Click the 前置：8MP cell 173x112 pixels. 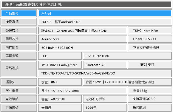click(60, 82)
